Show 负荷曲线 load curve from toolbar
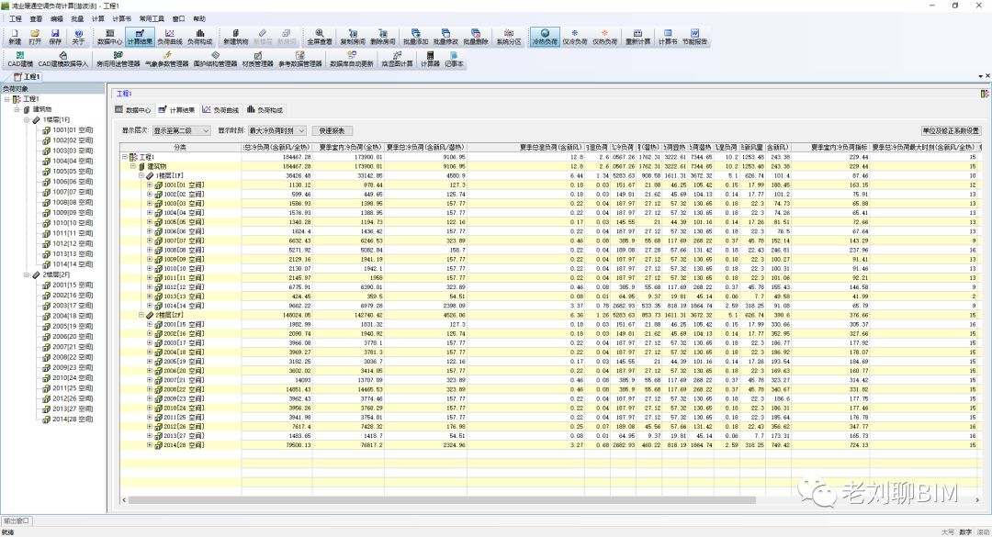The height and width of the screenshot is (537, 992). [x=170, y=37]
